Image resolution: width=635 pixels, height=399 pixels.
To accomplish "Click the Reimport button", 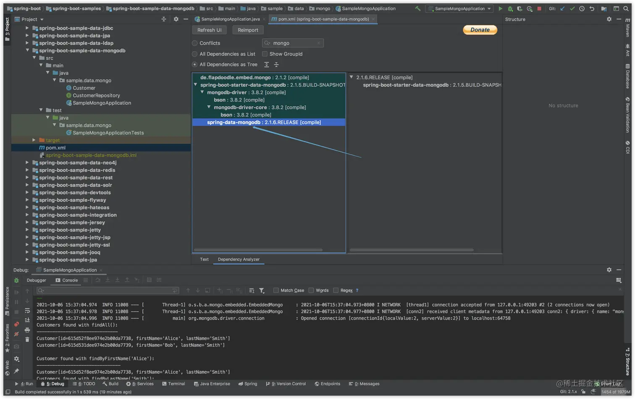I will tap(248, 30).
